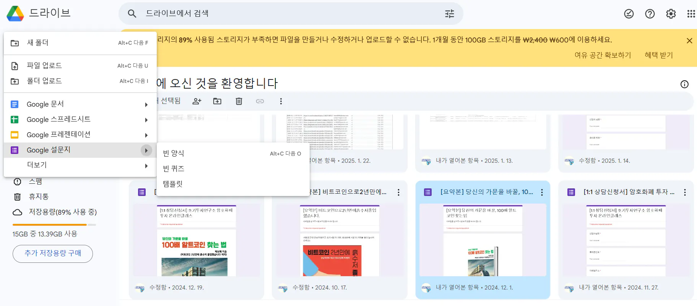Click 내가 열어본 항목 • 2024. 11. 27.

619,288
